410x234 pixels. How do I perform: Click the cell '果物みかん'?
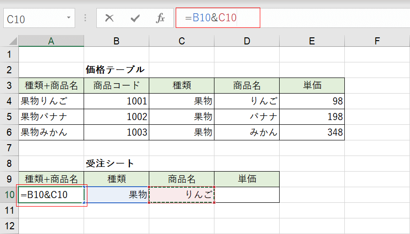[51, 132]
